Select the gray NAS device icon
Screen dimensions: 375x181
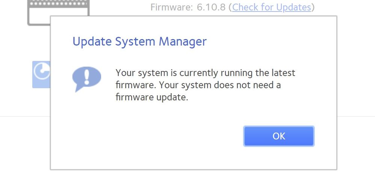tap(58, 12)
